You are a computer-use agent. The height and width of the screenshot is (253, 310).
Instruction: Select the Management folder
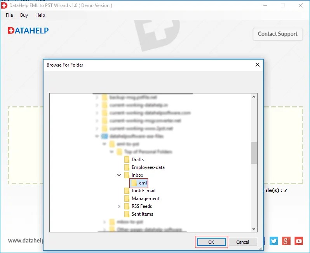145,199
